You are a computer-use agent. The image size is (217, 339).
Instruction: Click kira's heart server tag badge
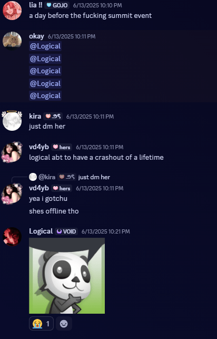pos(53,117)
